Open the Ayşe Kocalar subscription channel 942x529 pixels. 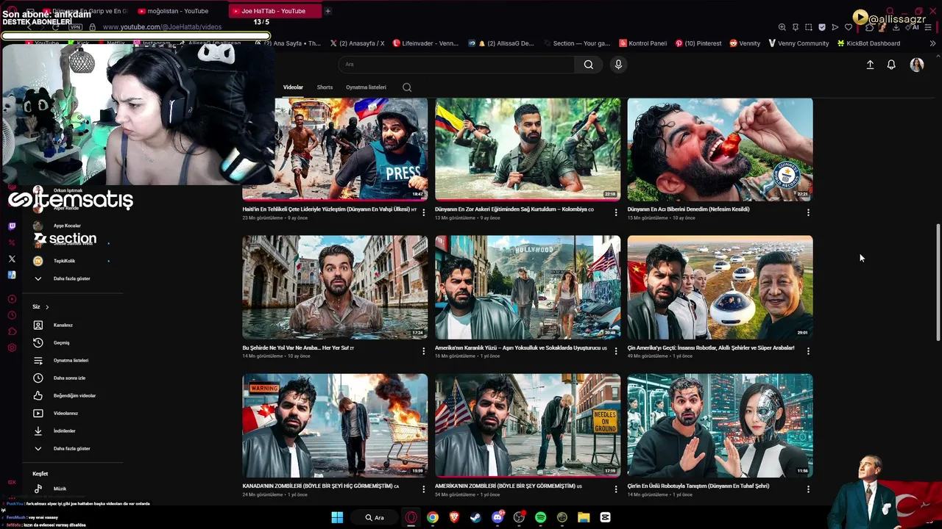(66, 226)
